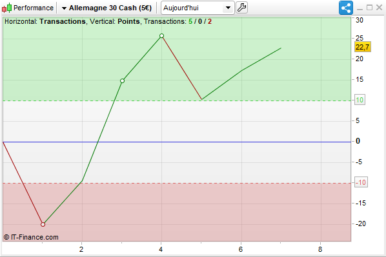The height and width of the screenshot is (257, 386).
Task: Click the Horizontal: Transactions axis label
Action: coord(45,22)
